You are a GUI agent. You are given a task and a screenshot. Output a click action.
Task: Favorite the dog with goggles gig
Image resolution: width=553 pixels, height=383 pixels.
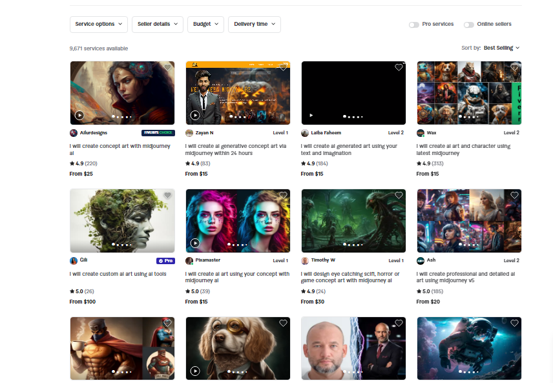coord(283,323)
